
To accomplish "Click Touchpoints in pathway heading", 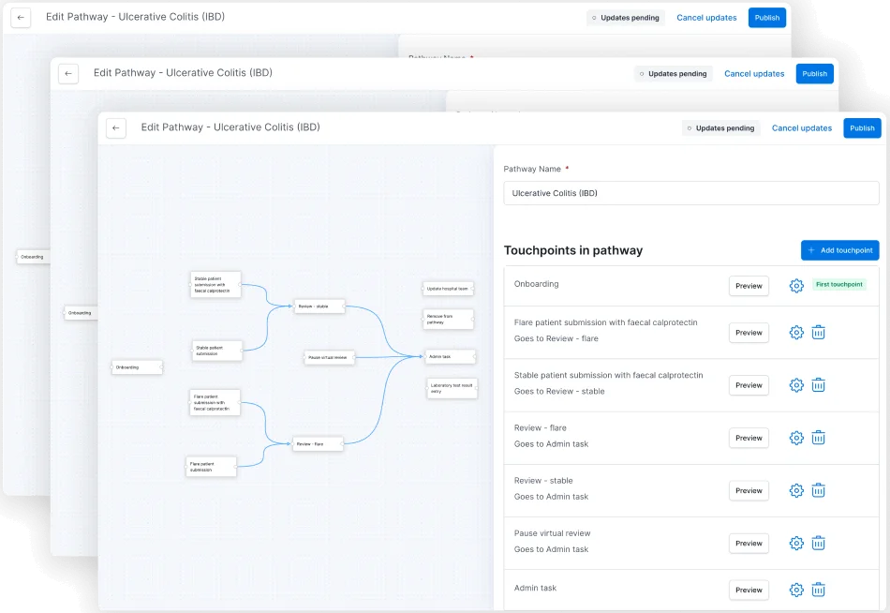I will click(573, 250).
